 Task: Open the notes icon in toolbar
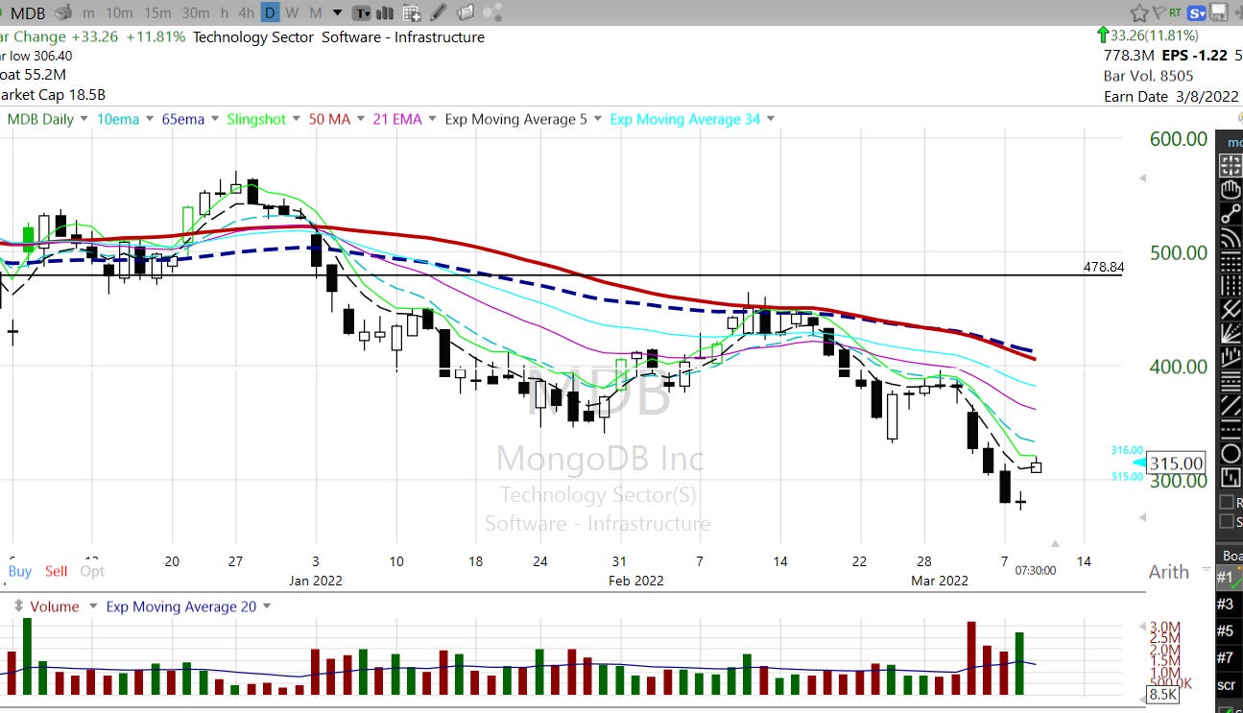466,13
